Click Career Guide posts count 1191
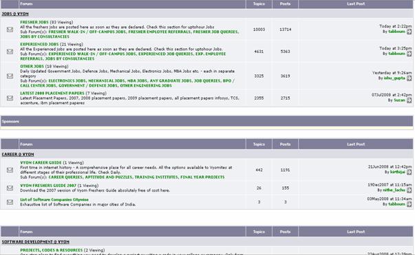 pos(285,170)
